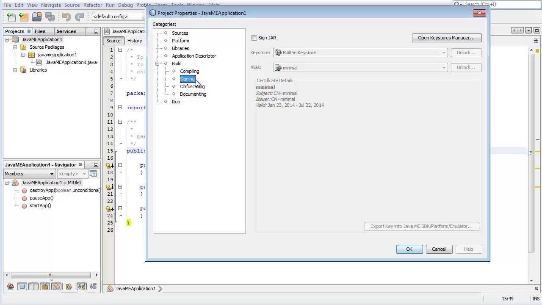Viewport: 542px width, 305px height.
Task: Click the hint lightbulb icon on line 23
Action: pyautogui.click(x=109, y=209)
